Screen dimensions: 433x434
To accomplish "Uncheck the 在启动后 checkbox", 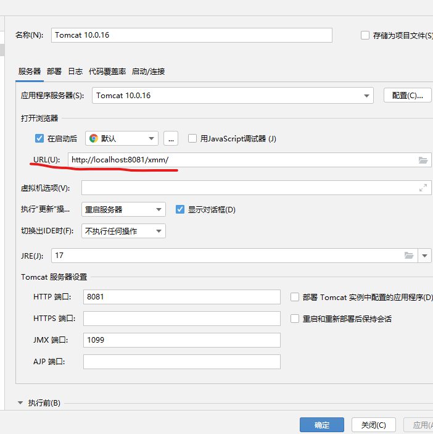I will 39,138.
